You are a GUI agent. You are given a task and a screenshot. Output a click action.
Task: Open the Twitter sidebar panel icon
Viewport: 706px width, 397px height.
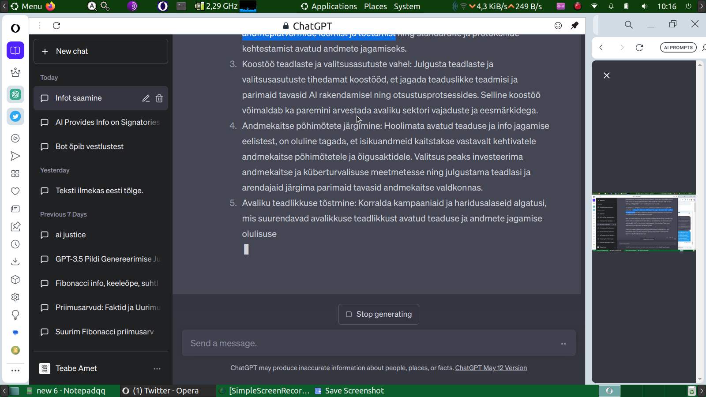pos(15,116)
